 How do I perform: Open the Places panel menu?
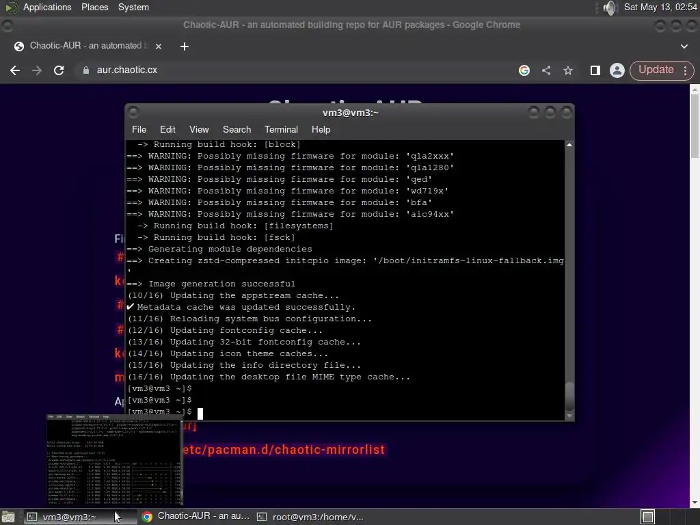[94, 7]
